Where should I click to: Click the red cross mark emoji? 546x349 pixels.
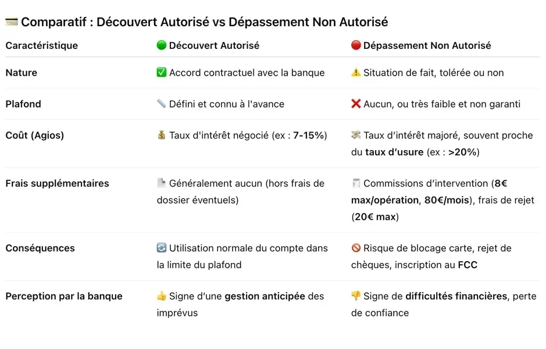pos(356,104)
